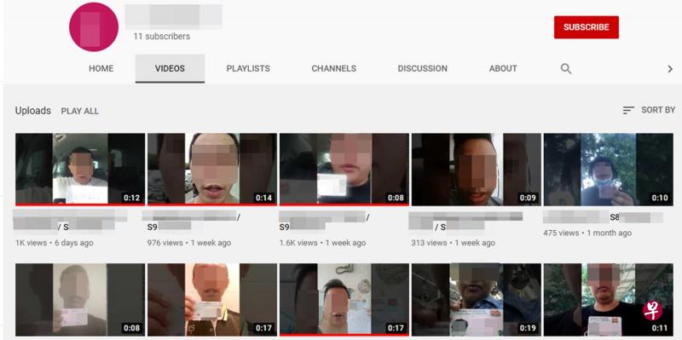Image resolution: width=682 pixels, height=340 pixels.
Task: Click PLAY ALL uploads
Action: pyautogui.click(x=79, y=112)
